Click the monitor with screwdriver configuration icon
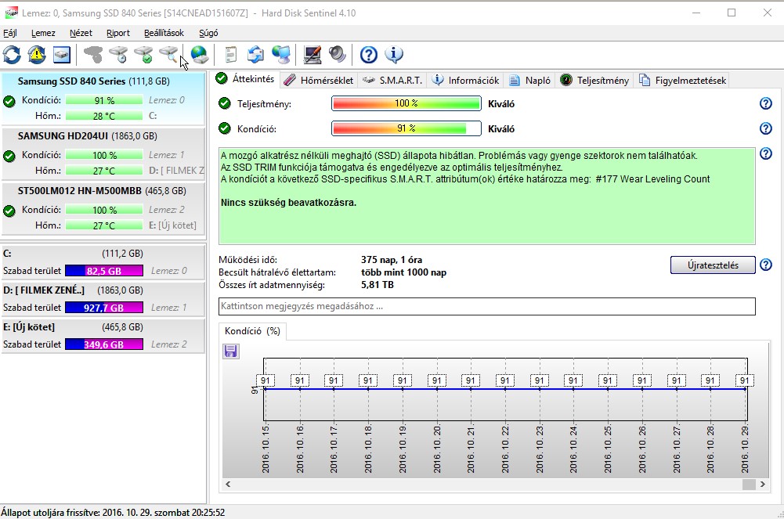784x519 pixels. 313,55
